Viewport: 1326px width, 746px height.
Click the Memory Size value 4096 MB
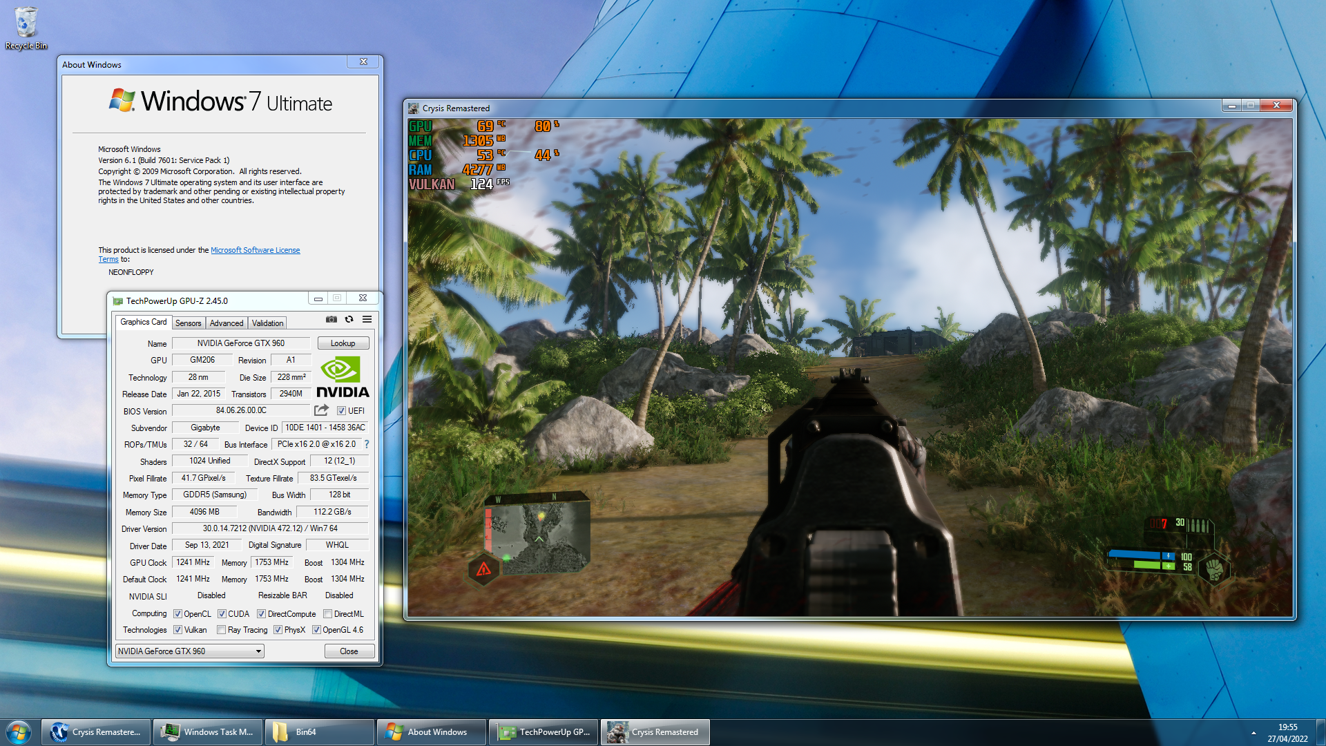pos(204,512)
